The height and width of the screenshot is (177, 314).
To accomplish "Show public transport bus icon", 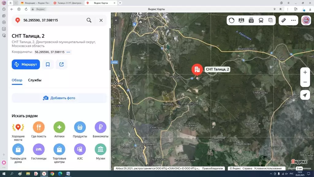I will [261, 20].
